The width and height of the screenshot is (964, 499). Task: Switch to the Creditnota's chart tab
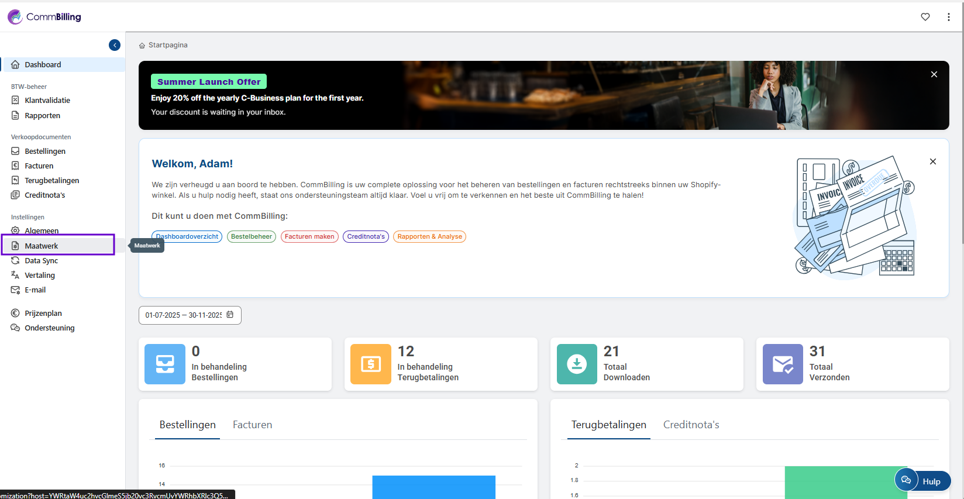[691, 425]
